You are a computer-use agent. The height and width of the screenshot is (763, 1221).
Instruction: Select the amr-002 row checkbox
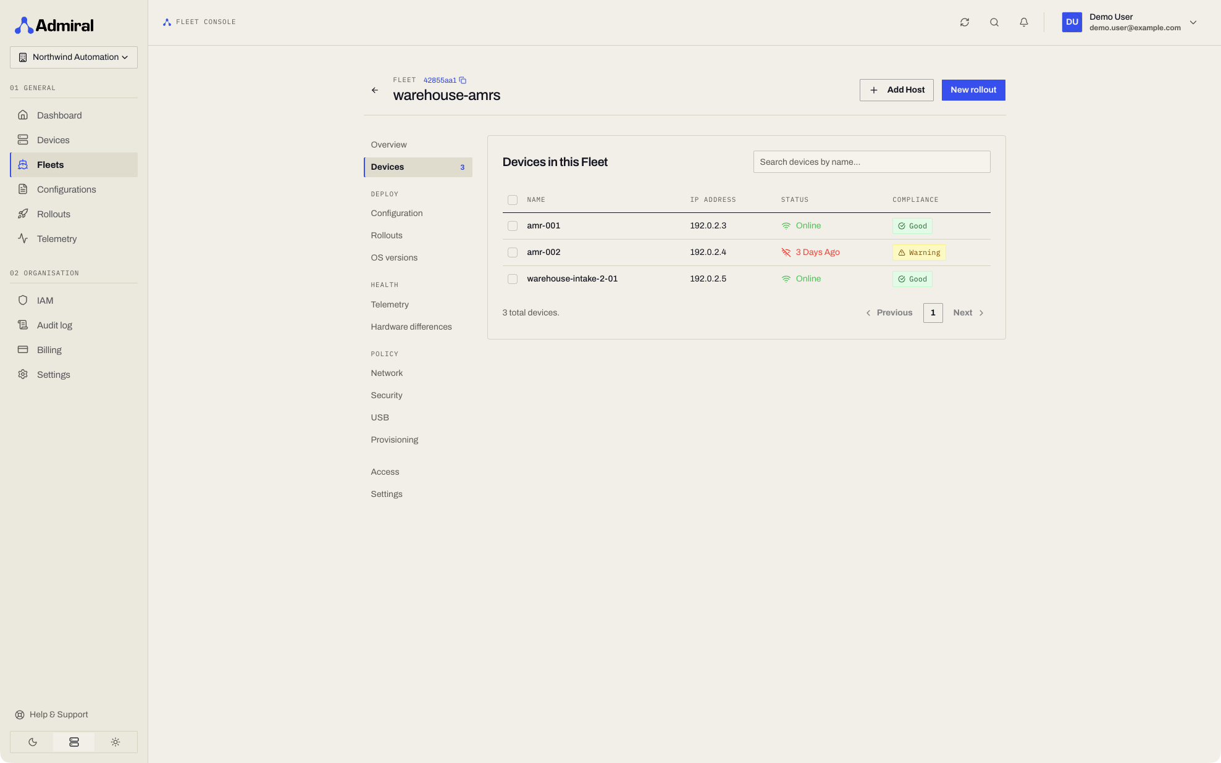coord(513,252)
